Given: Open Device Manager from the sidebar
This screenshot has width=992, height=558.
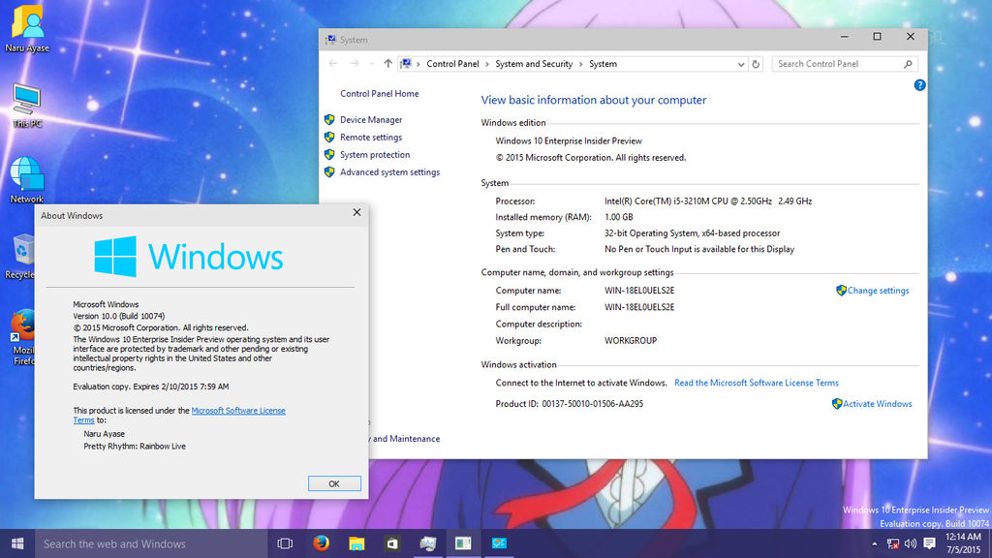Looking at the screenshot, I should (x=371, y=119).
